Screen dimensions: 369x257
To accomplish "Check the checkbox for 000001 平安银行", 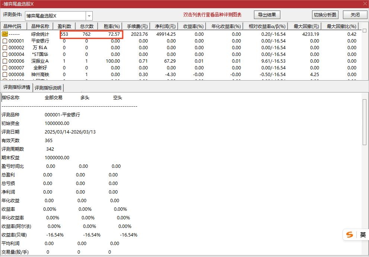I will (x=4, y=41).
